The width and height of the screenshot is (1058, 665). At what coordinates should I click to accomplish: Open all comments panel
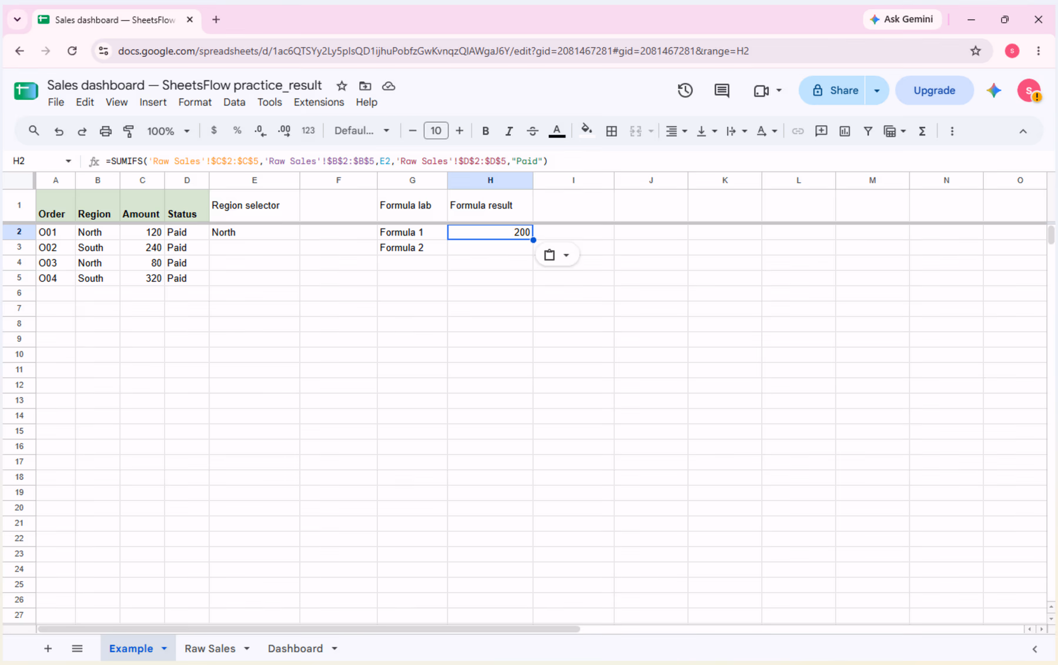coord(722,90)
